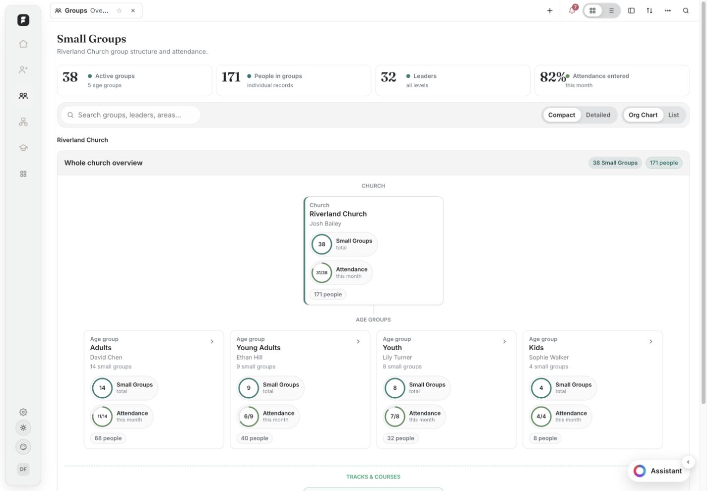Open the org hierarchy sidebar icon
The height and width of the screenshot is (491, 707).
[x=23, y=122]
